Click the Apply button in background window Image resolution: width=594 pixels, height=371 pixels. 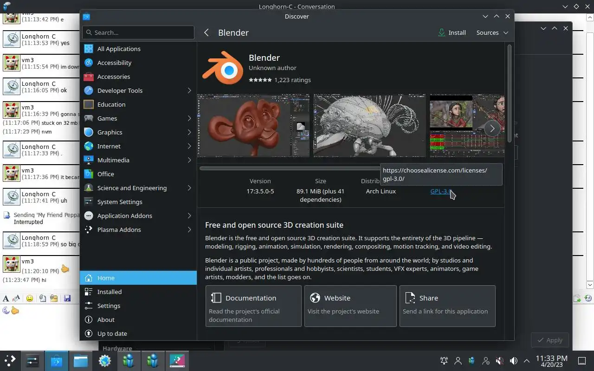pos(550,340)
